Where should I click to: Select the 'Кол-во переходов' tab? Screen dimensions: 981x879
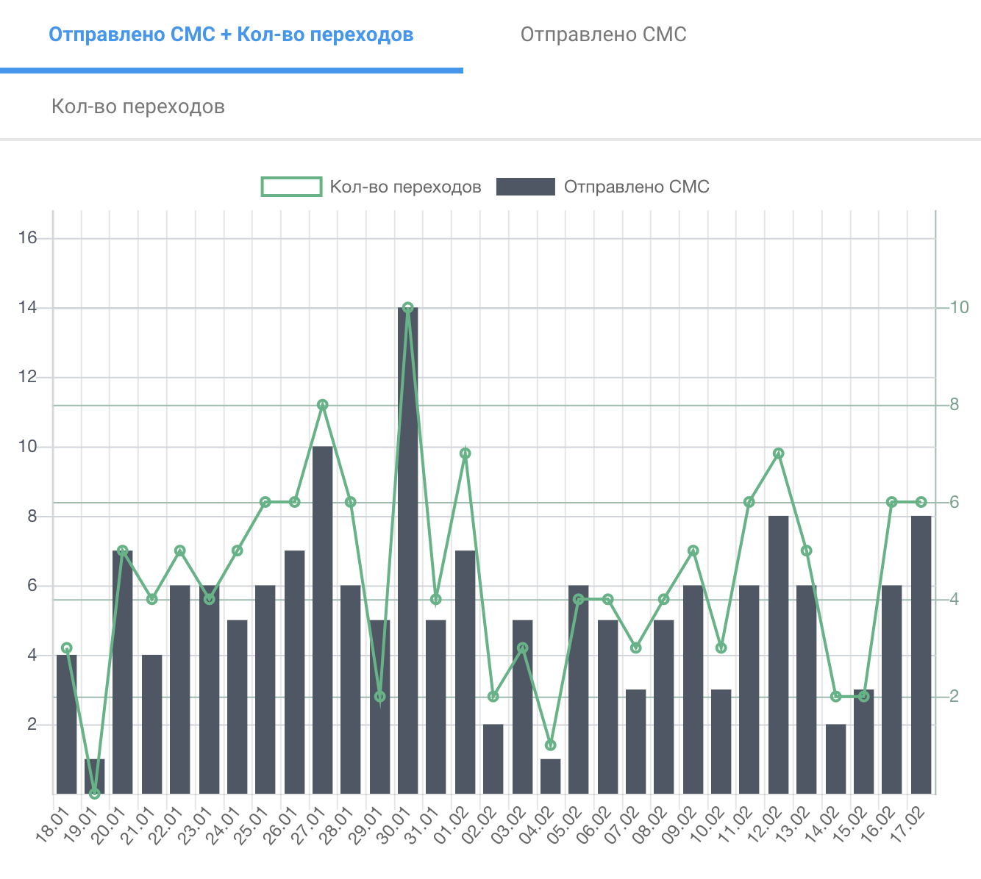pos(138,107)
